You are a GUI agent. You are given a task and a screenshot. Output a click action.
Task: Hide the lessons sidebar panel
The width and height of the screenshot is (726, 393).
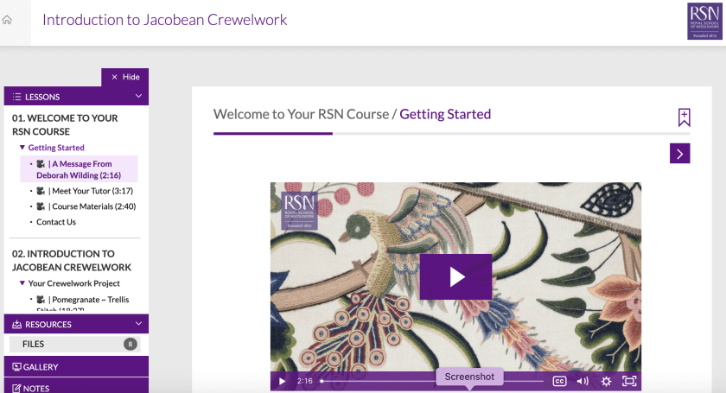[x=125, y=77]
